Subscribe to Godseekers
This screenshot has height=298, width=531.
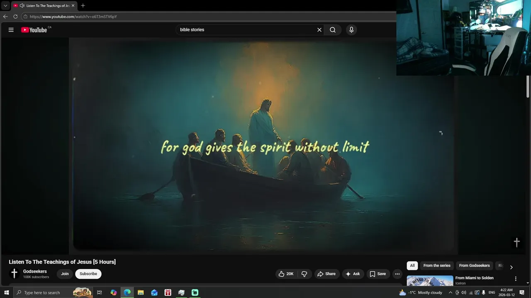tap(88, 274)
